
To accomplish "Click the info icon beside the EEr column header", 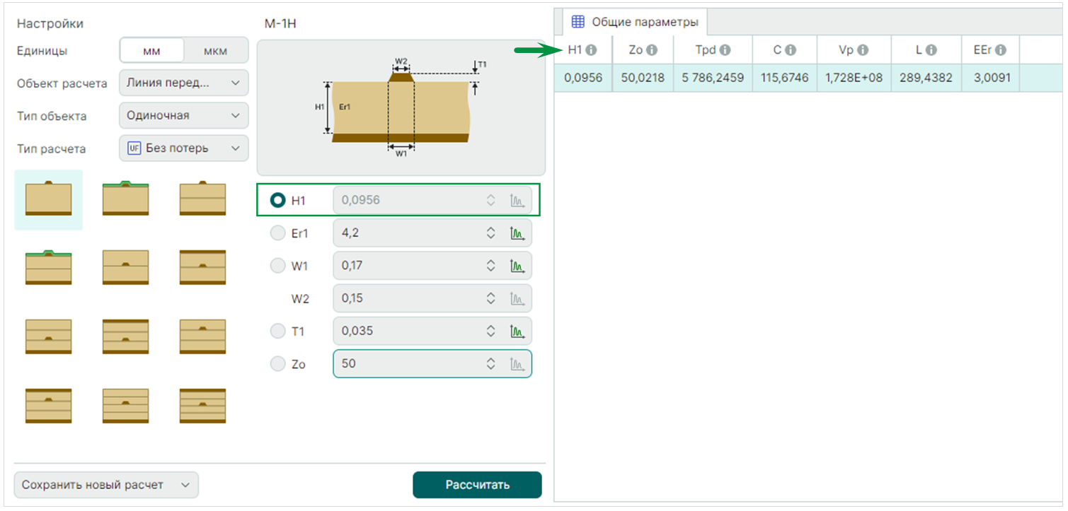I will 1001,50.
